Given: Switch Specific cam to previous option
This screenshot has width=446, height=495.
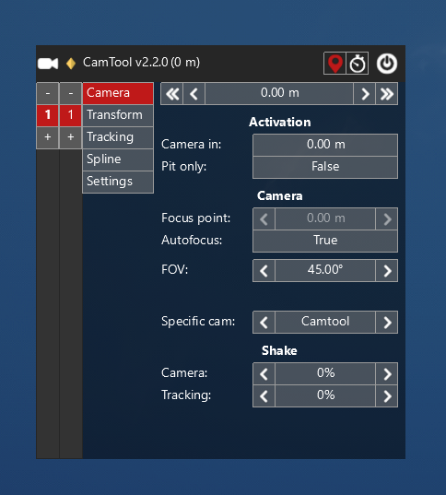Looking at the screenshot, I should (264, 323).
